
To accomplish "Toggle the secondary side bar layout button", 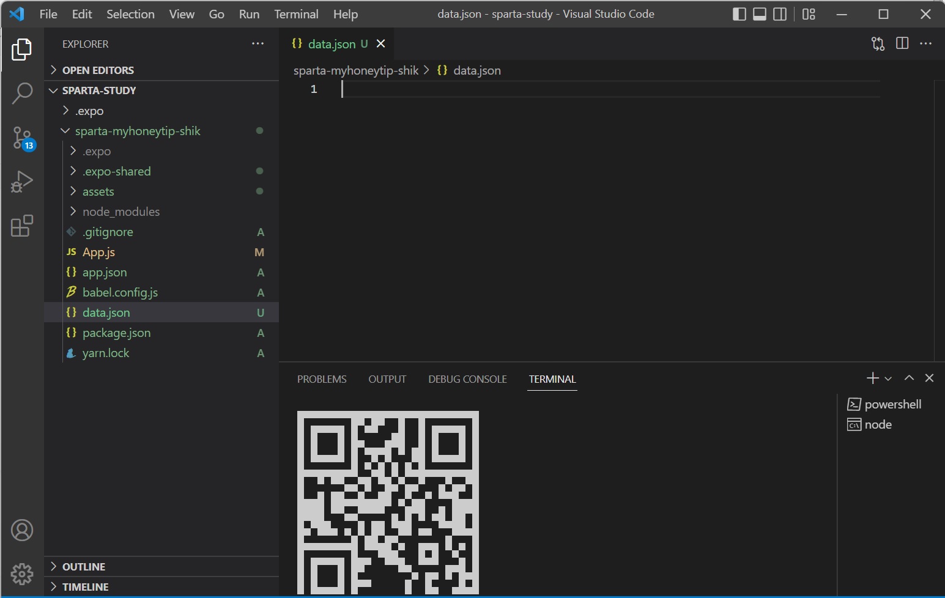I will (780, 14).
